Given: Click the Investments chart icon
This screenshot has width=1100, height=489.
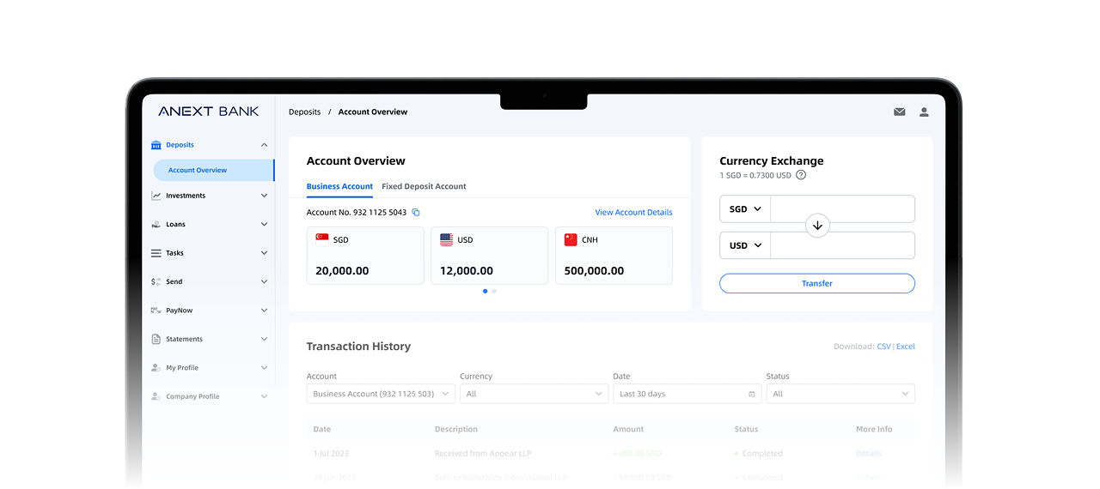Looking at the screenshot, I should 156,196.
